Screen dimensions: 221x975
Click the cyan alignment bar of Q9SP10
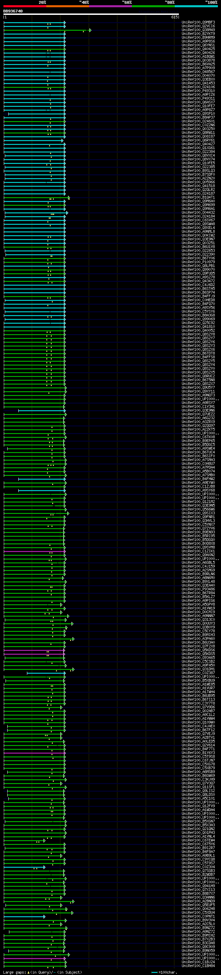tap(37, 114)
